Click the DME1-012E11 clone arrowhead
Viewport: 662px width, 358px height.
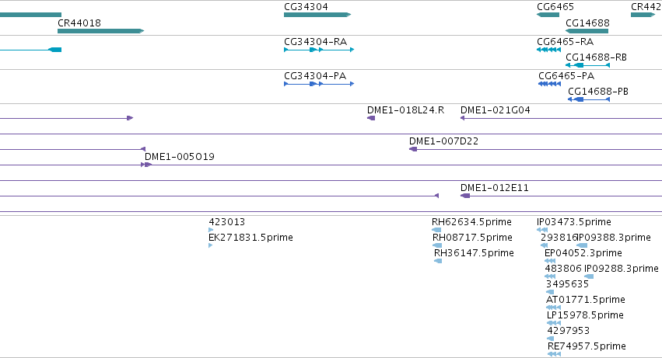(465, 196)
